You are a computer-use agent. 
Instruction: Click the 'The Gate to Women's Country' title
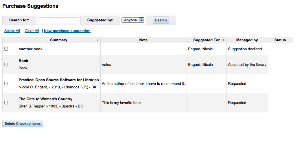pyautogui.click(x=45, y=99)
